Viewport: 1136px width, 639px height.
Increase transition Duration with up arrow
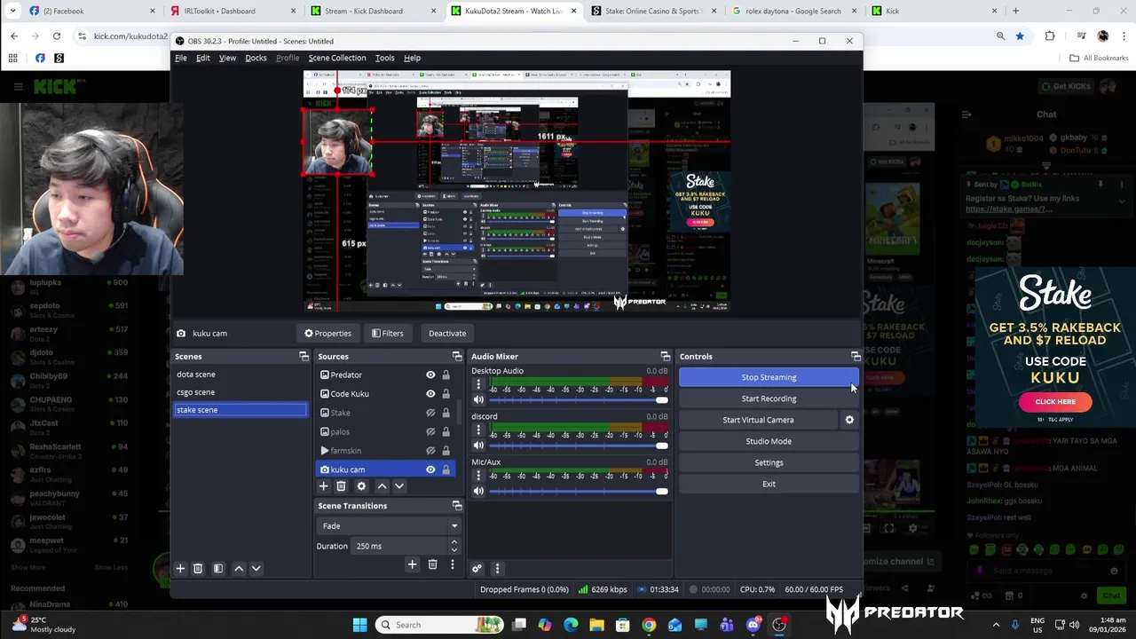pyautogui.click(x=454, y=541)
